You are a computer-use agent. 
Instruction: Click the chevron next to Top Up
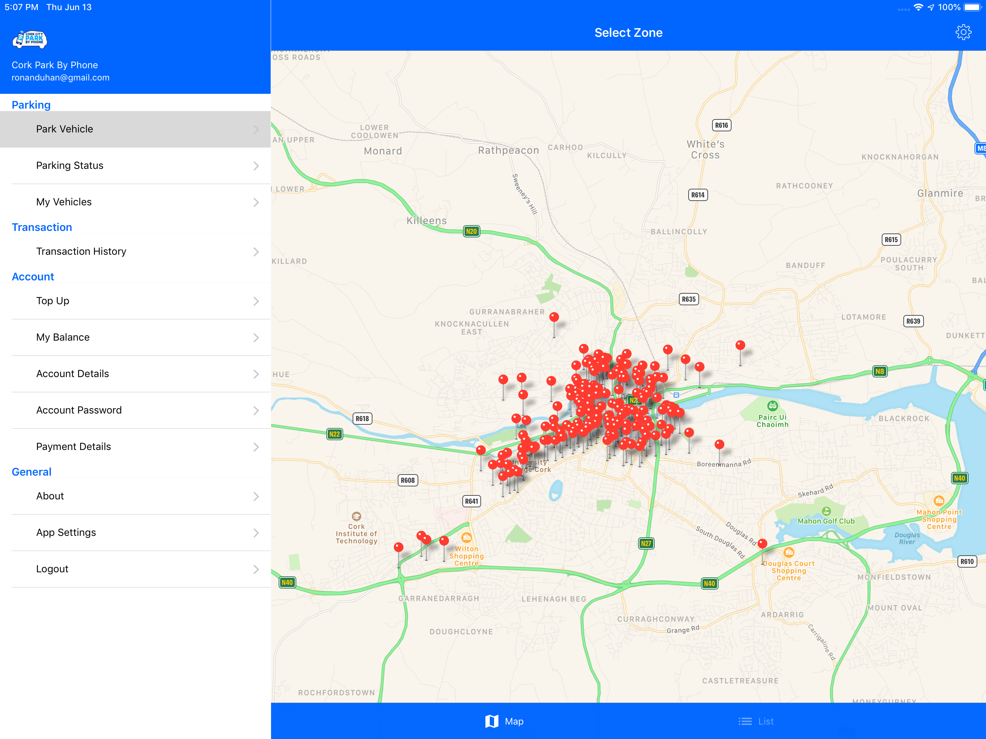(x=256, y=301)
